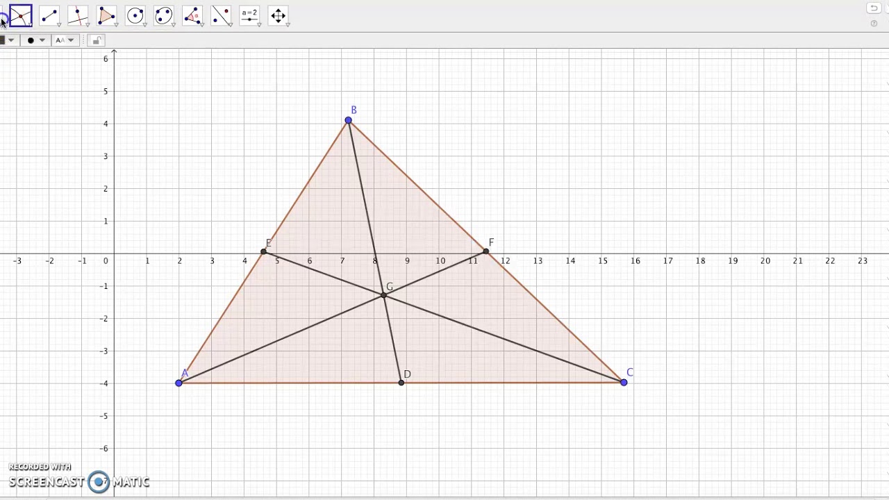Viewport: 889px width, 500px height.
Task: Open the Help question mark icon
Action: [874, 24]
